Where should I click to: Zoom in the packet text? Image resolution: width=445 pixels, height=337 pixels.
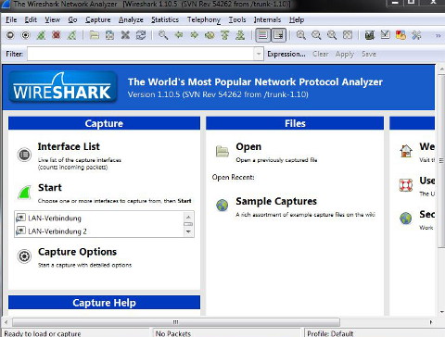pyautogui.click(x=301, y=35)
